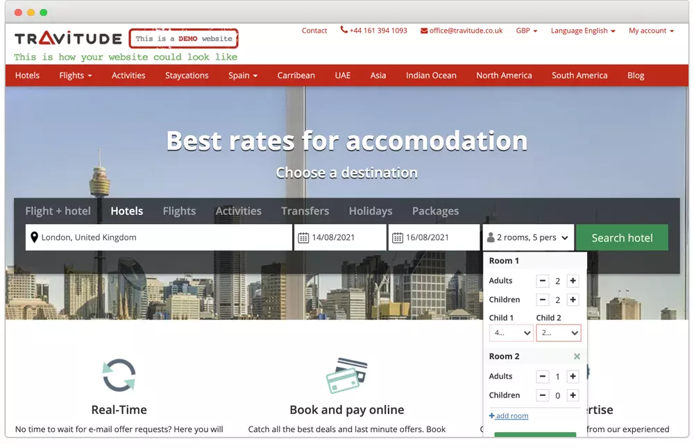This screenshot has height=448, width=694.
Task: Remove Room 2 with the X icon
Action: point(577,356)
